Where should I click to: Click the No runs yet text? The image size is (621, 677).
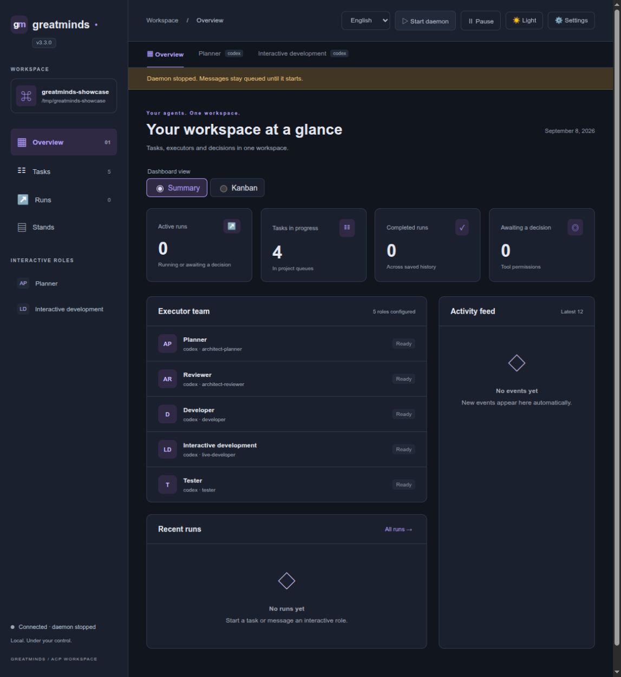(x=286, y=609)
